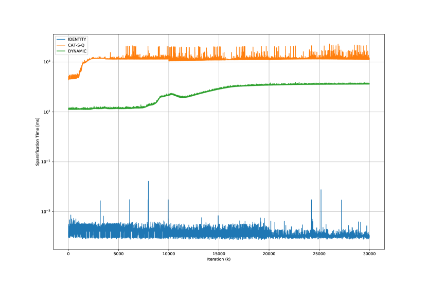Click the x-axis tick label 20000
Image resolution: width=427 pixels, height=285 pixels.
[x=269, y=254]
